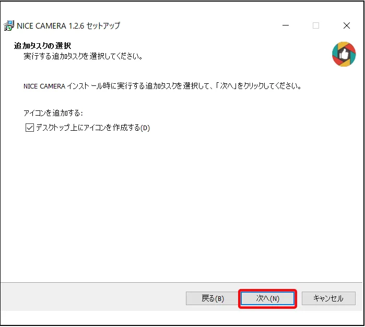The width and height of the screenshot is (365, 327).
Task: Click the 実行する追加タスクを選択してください text
Action: (x=83, y=56)
